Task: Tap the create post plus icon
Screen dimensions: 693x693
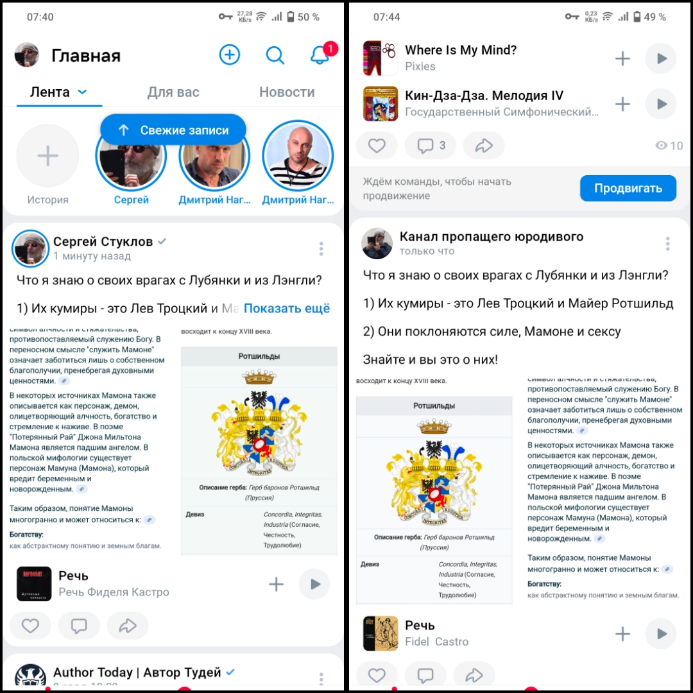Action: coord(229,55)
